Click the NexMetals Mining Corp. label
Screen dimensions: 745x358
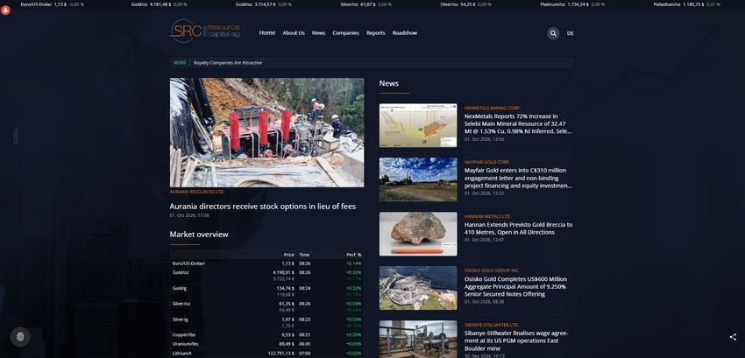point(492,109)
